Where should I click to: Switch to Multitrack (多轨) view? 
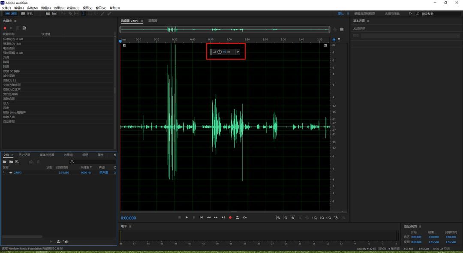tap(27, 13)
